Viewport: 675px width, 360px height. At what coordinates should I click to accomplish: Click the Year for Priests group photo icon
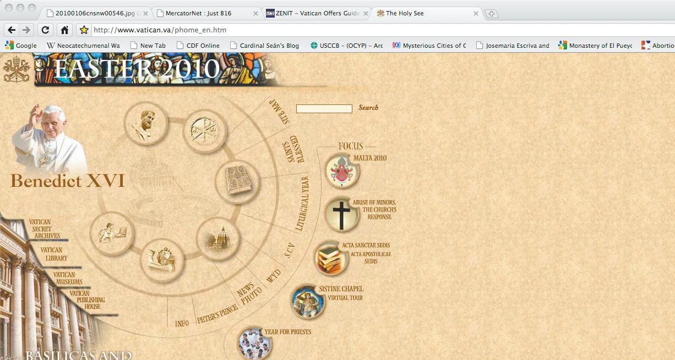[254, 344]
